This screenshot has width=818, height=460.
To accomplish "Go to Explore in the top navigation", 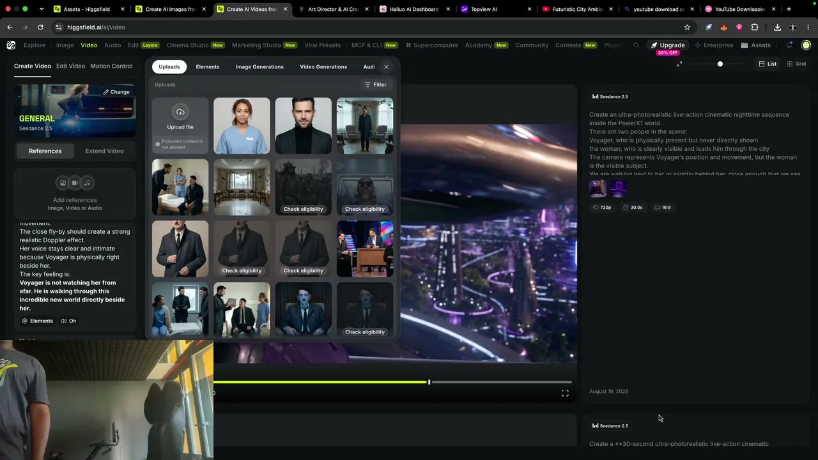I will pyautogui.click(x=35, y=45).
